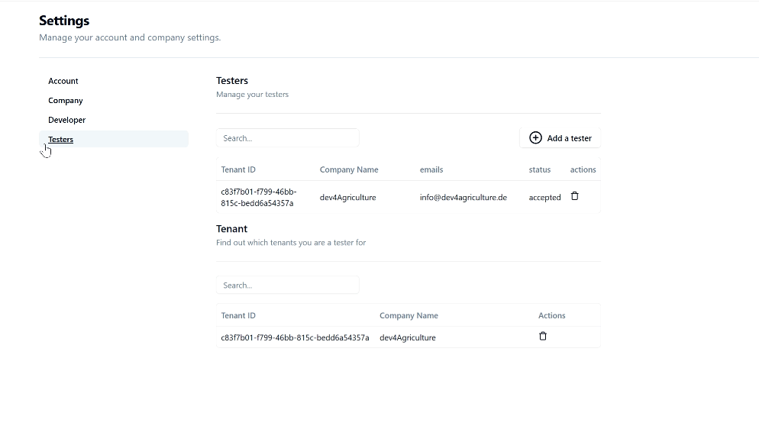Click the emails column header

431,169
